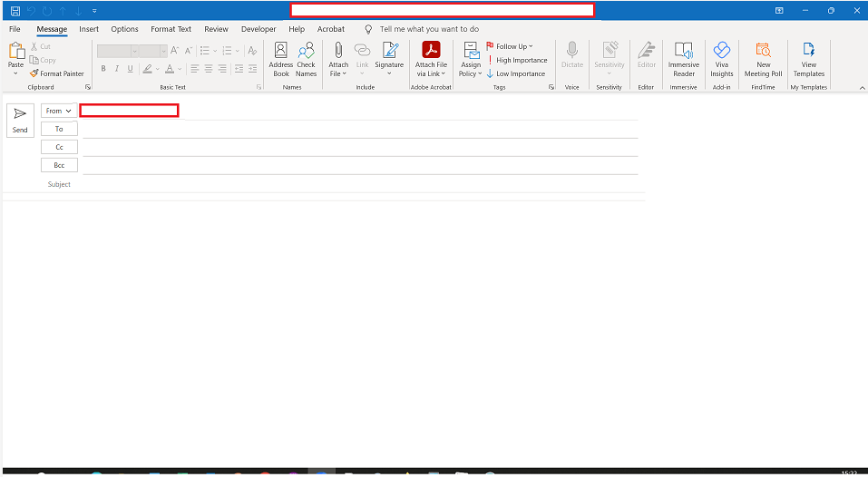868x477 pixels.
Task: Select the Help tab
Action: [297, 29]
